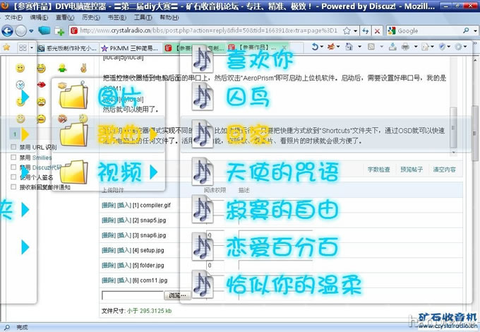Open the 历史(S) menu
This screenshot has height=332, width=480.
click(90, 17)
